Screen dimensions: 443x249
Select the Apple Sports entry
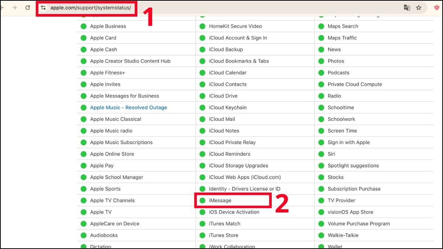coord(105,189)
